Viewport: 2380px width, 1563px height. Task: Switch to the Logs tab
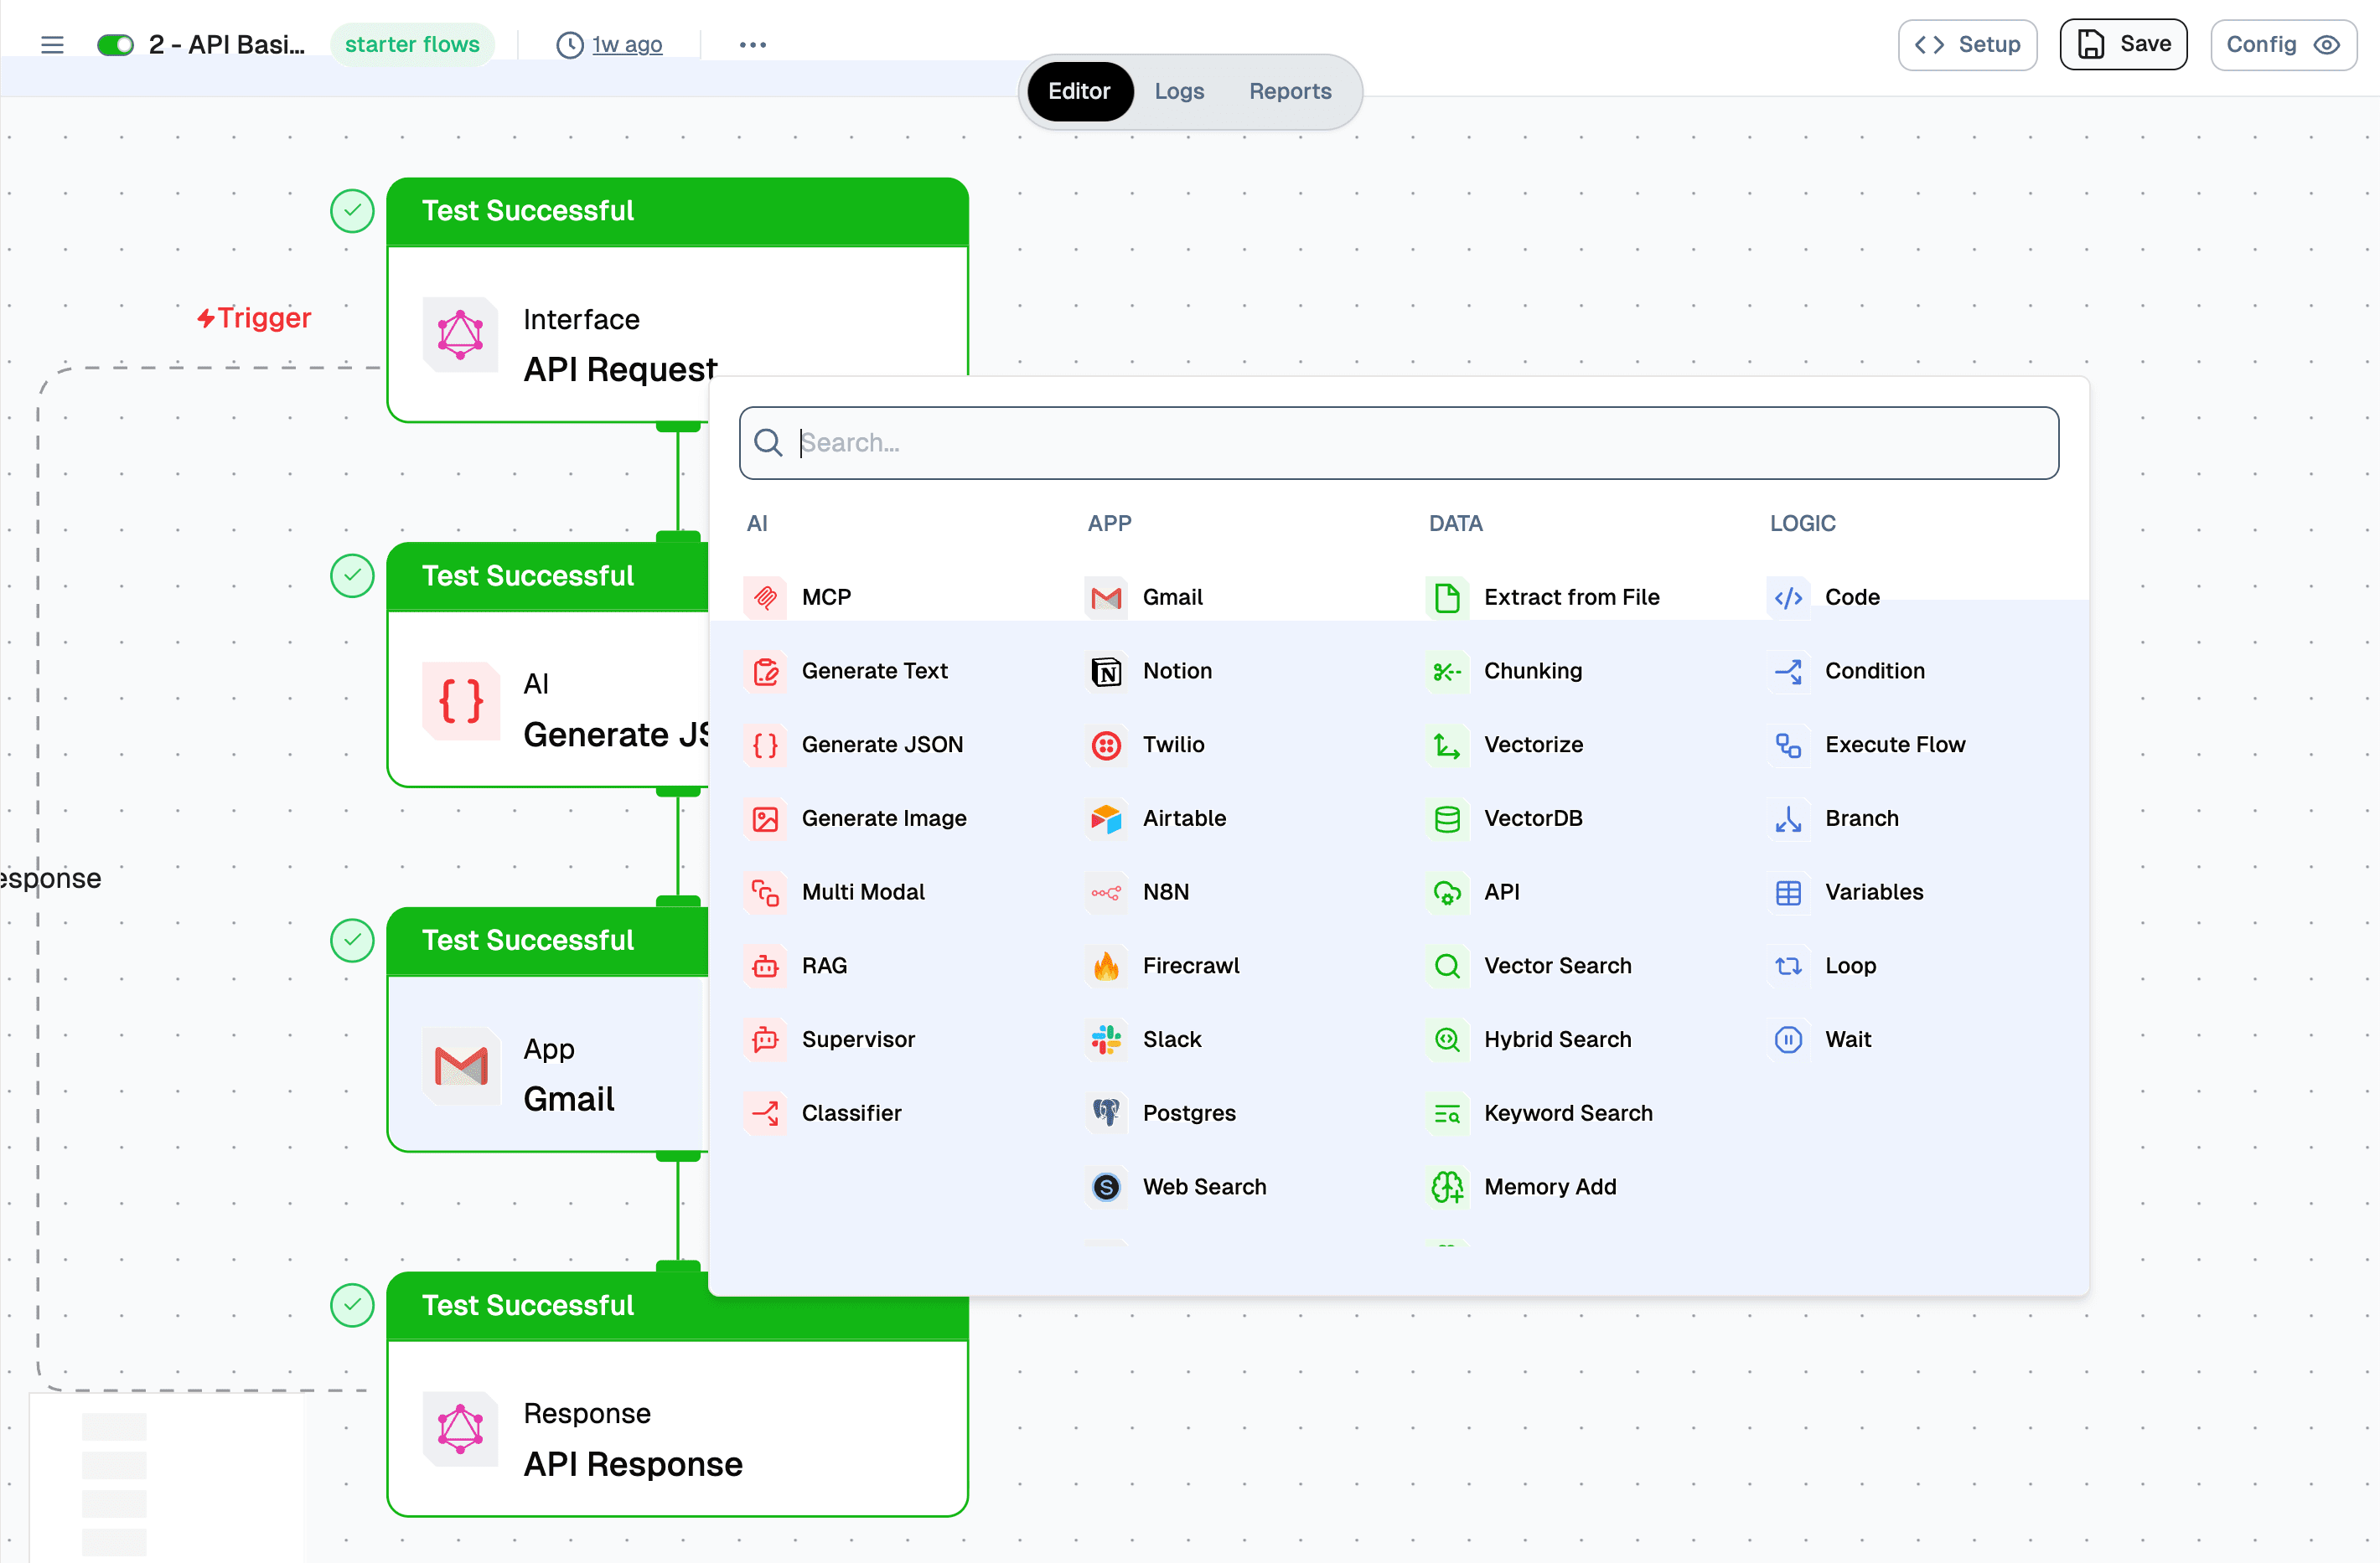(1179, 91)
